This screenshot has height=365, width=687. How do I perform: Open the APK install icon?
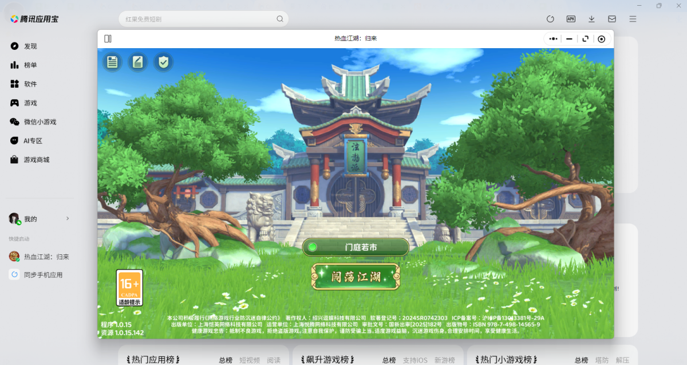pyautogui.click(x=571, y=19)
